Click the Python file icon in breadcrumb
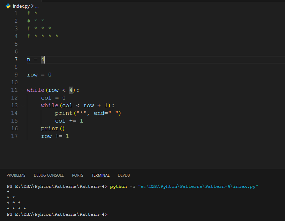 pyautogui.click(x=8, y=6)
